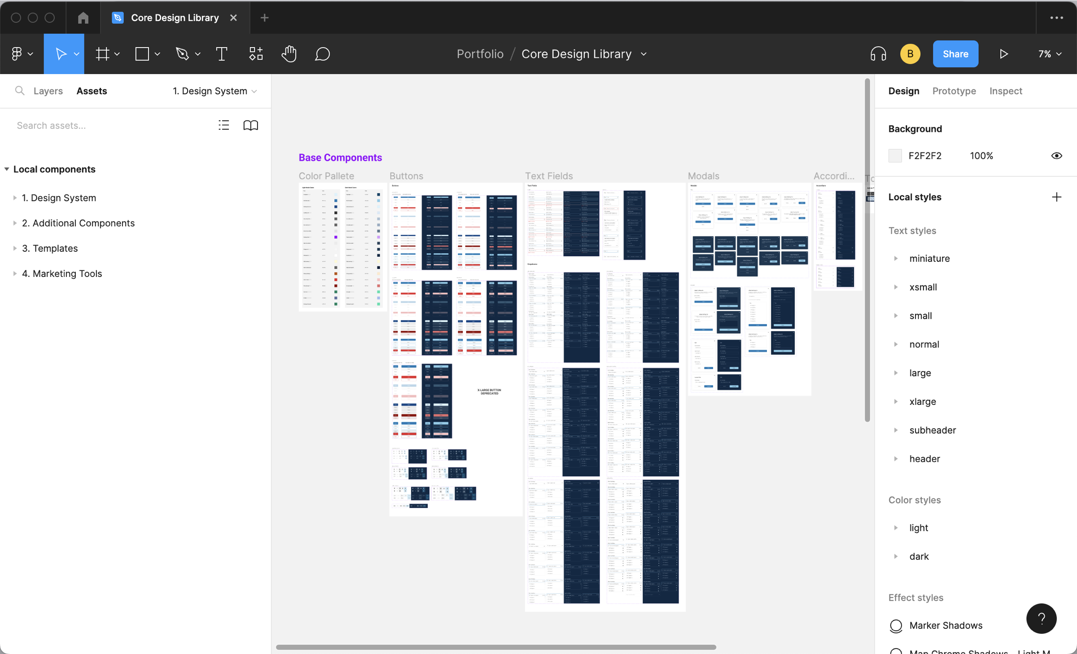This screenshot has height=654, width=1077.
Task: Select the Core Design Library file tab
Action: click(x=175, y=18)
